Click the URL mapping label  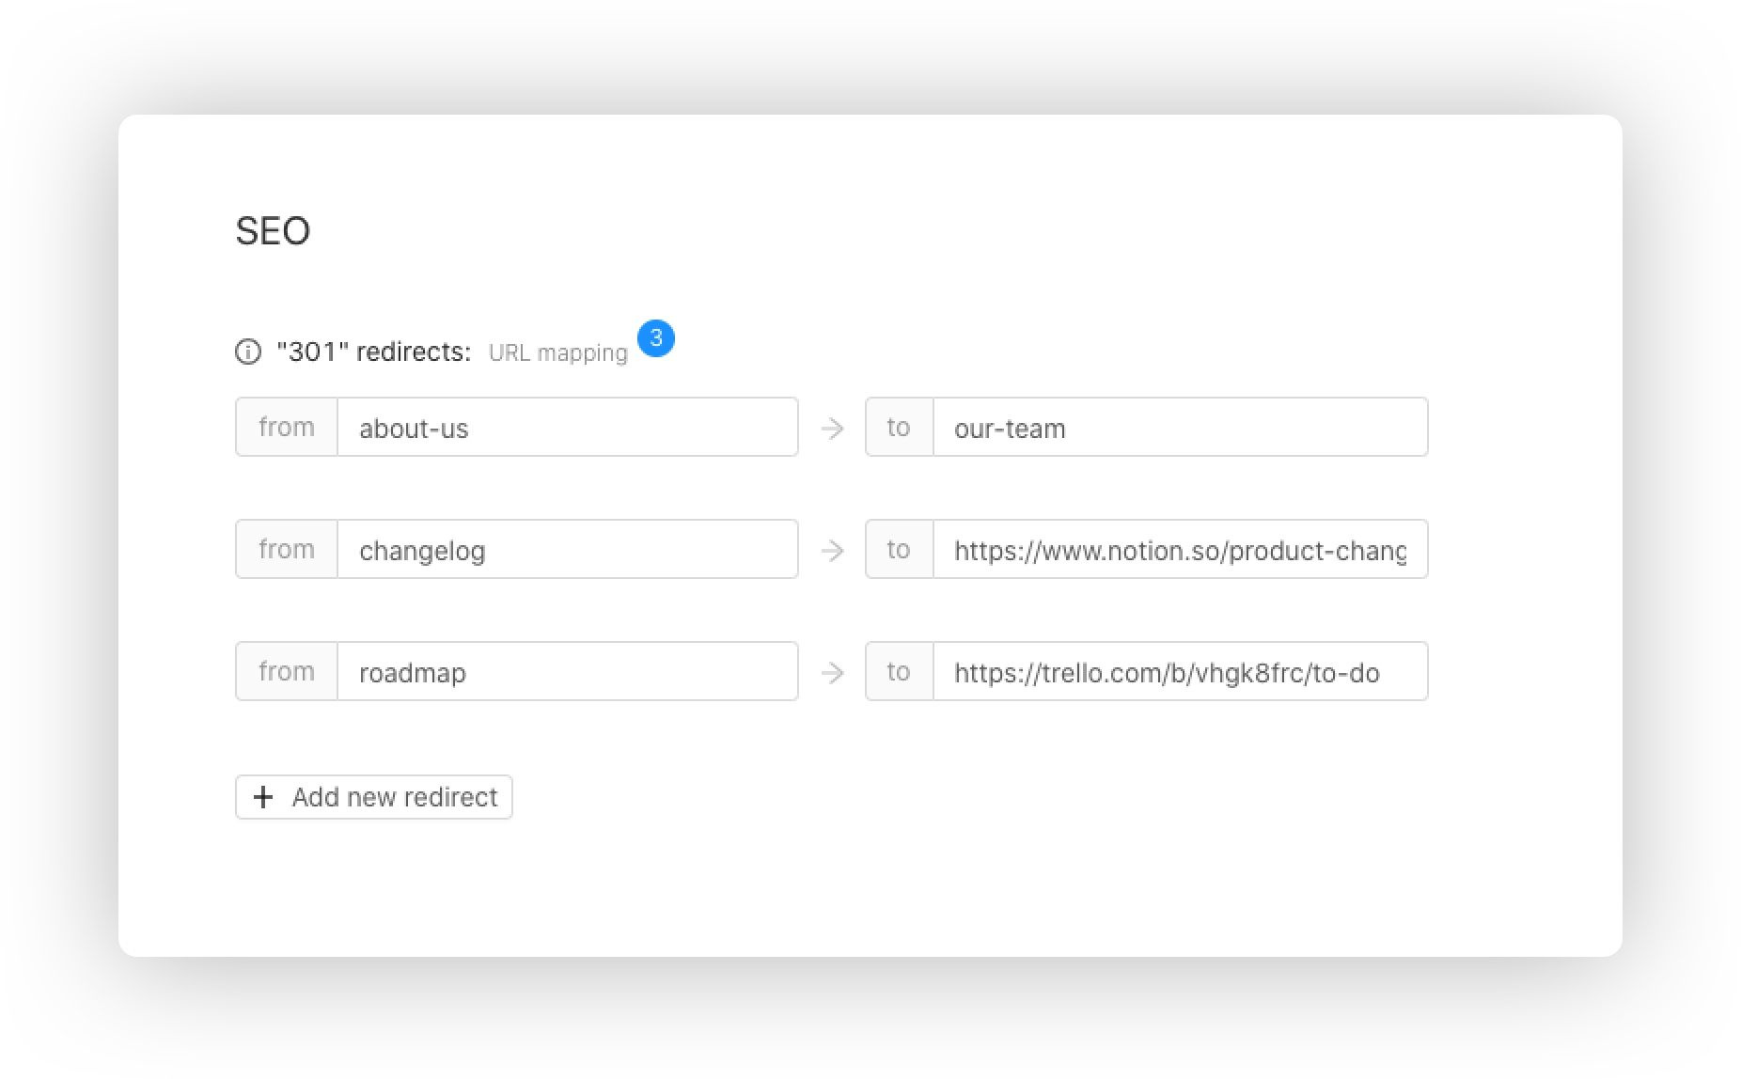tap(557, 353)
